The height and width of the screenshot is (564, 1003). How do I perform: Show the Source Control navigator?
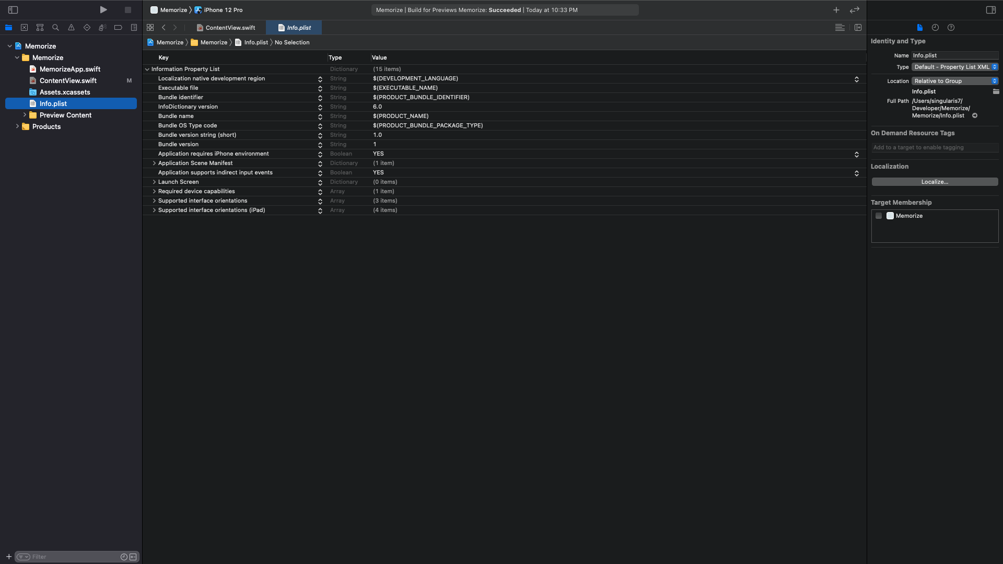tap(24, 28)
